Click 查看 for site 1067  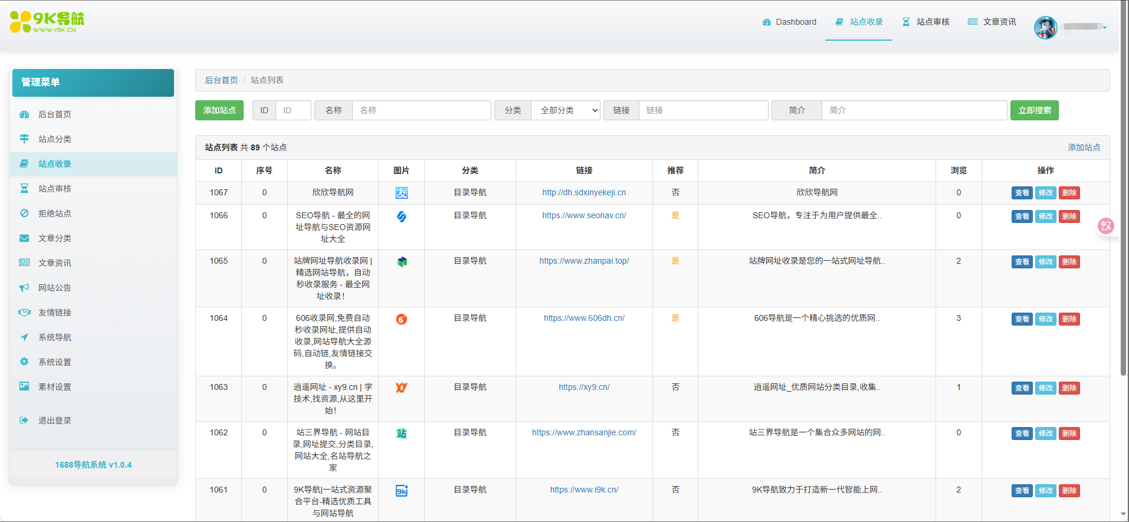click(1022, 193)
